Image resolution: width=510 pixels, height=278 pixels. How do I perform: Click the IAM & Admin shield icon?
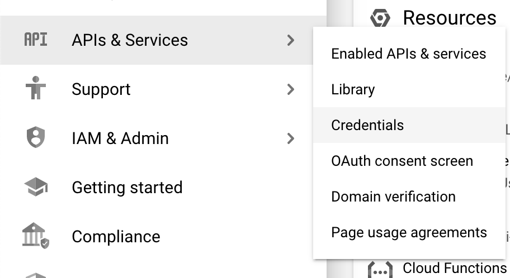coord(36,138)
